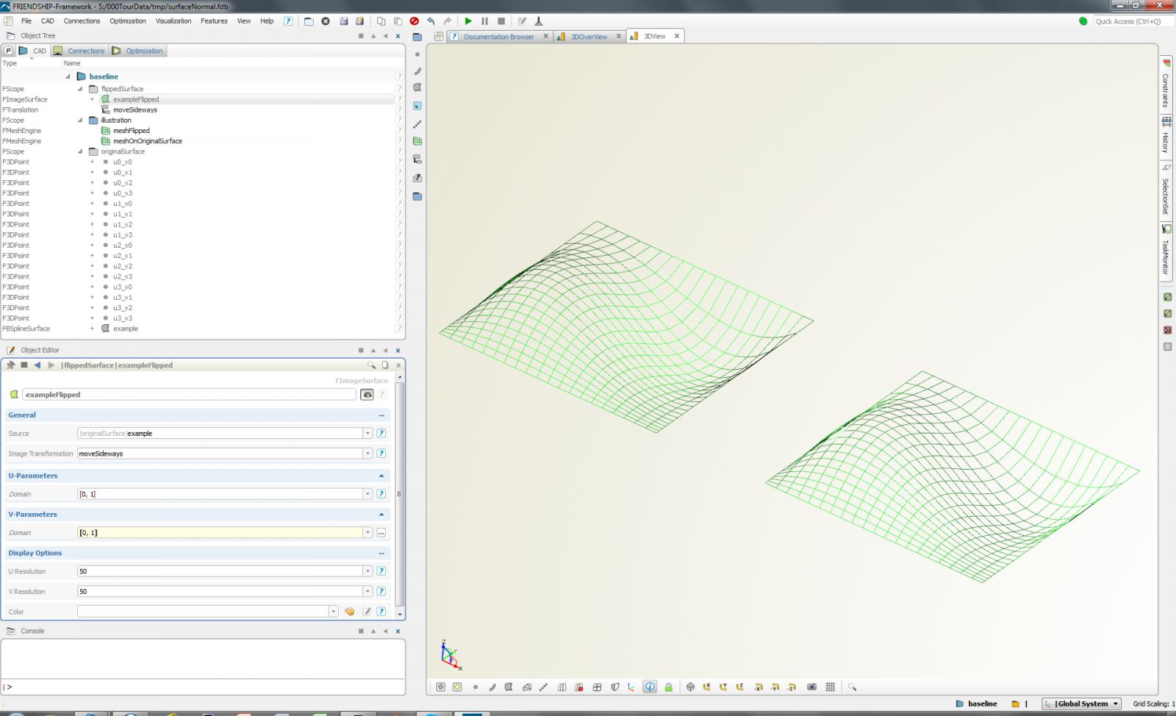The width and height of the screenshot is (1176, 716).
Task: Switch to the 3DOverView tab
Action: pos(589,36)
